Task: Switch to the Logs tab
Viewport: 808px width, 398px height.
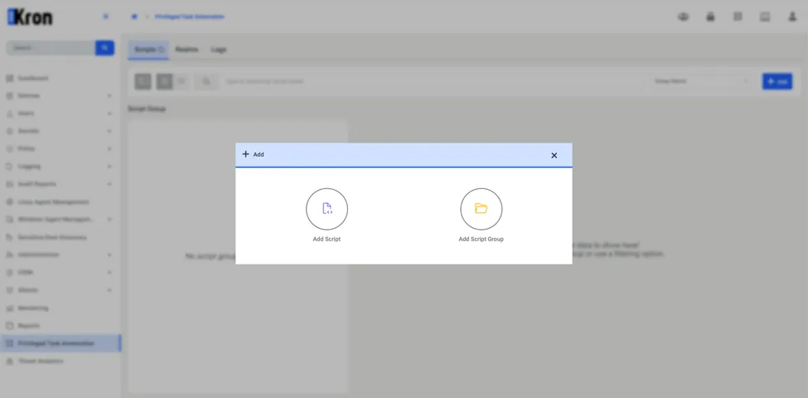Action: pyautogui.click(x=219, y=50)
